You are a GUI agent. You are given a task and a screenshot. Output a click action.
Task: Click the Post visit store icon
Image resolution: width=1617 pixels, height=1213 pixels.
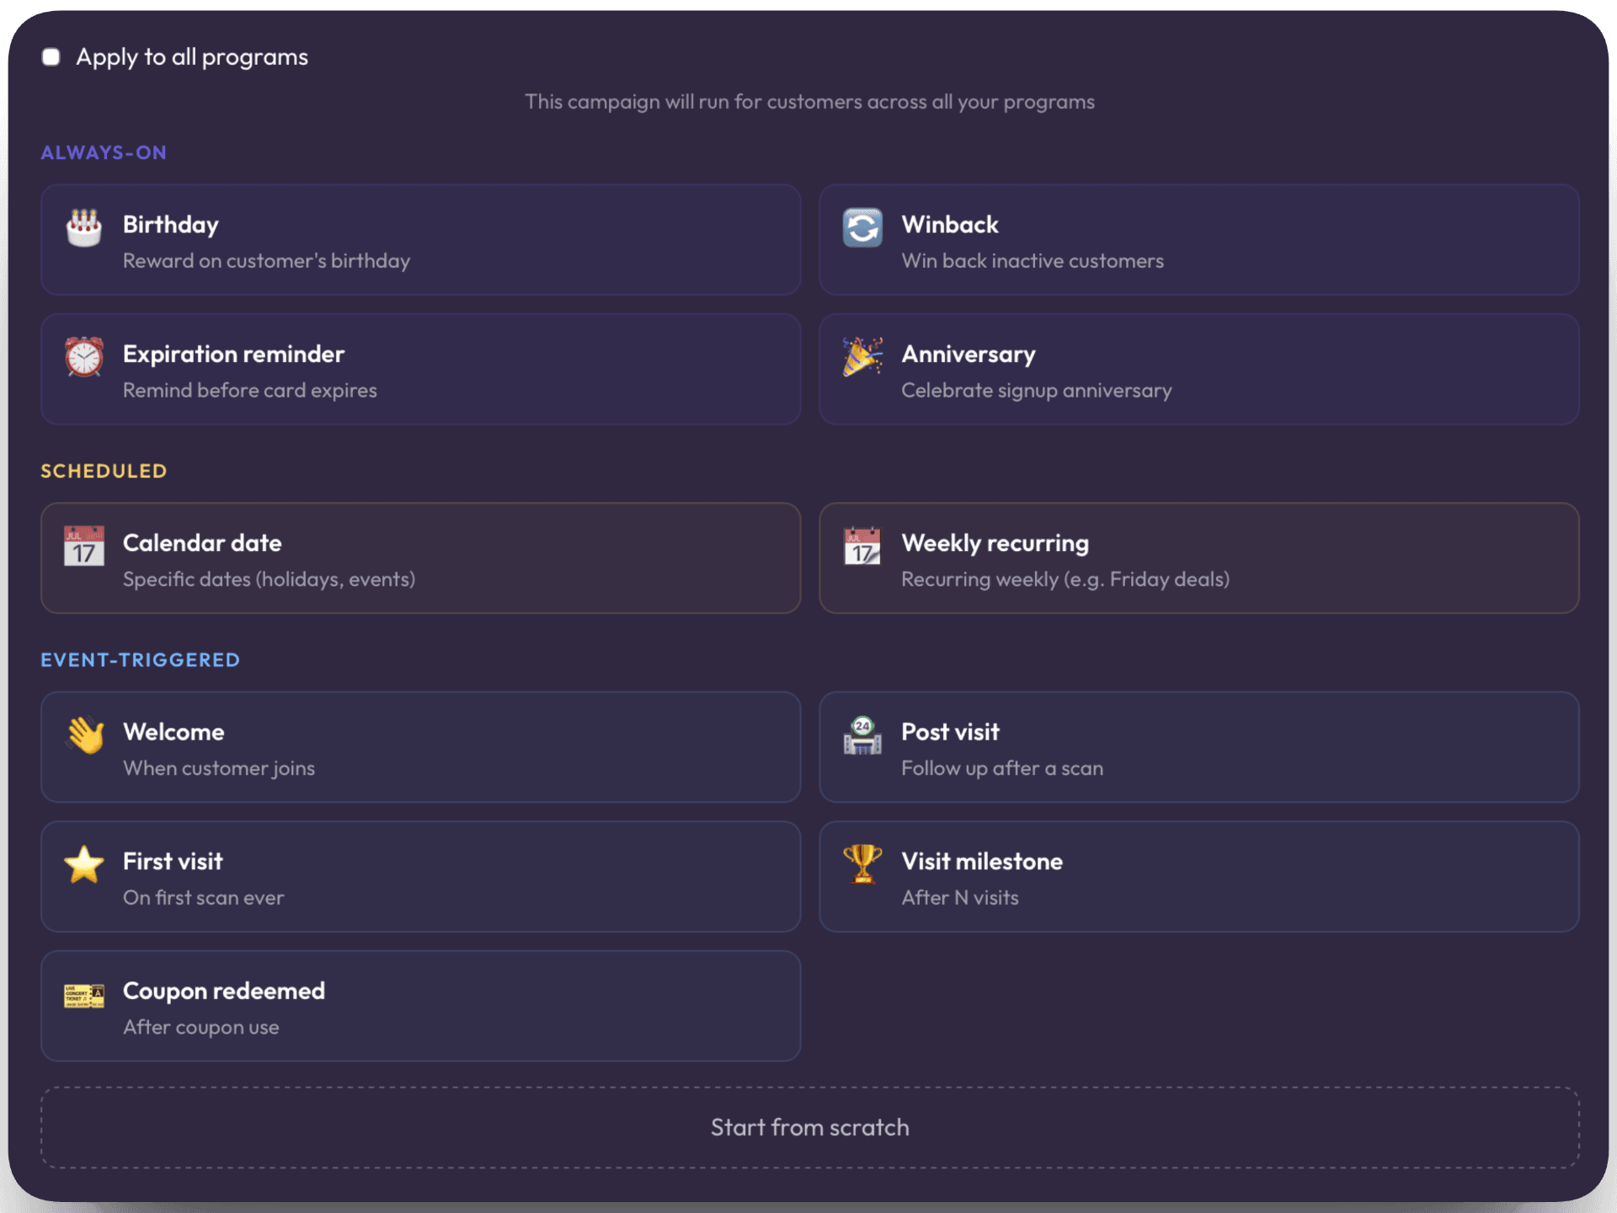tap(862, 735)
